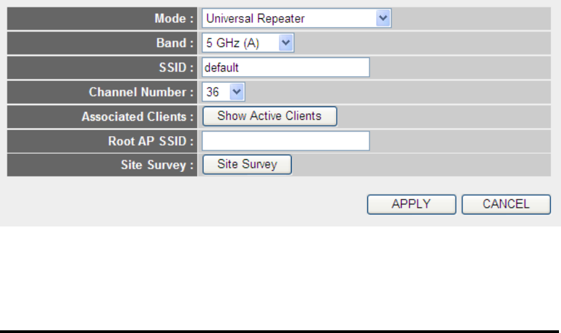This screenshot has width=561, height=333.
Task: Cancel the changes
Action: 506,205
